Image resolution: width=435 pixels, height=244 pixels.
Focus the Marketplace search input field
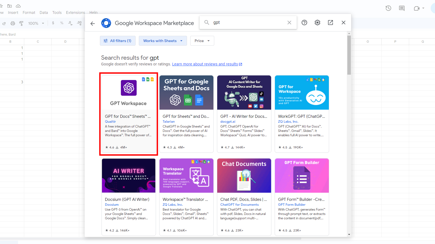pyautogui.click(x=248, y=23)
